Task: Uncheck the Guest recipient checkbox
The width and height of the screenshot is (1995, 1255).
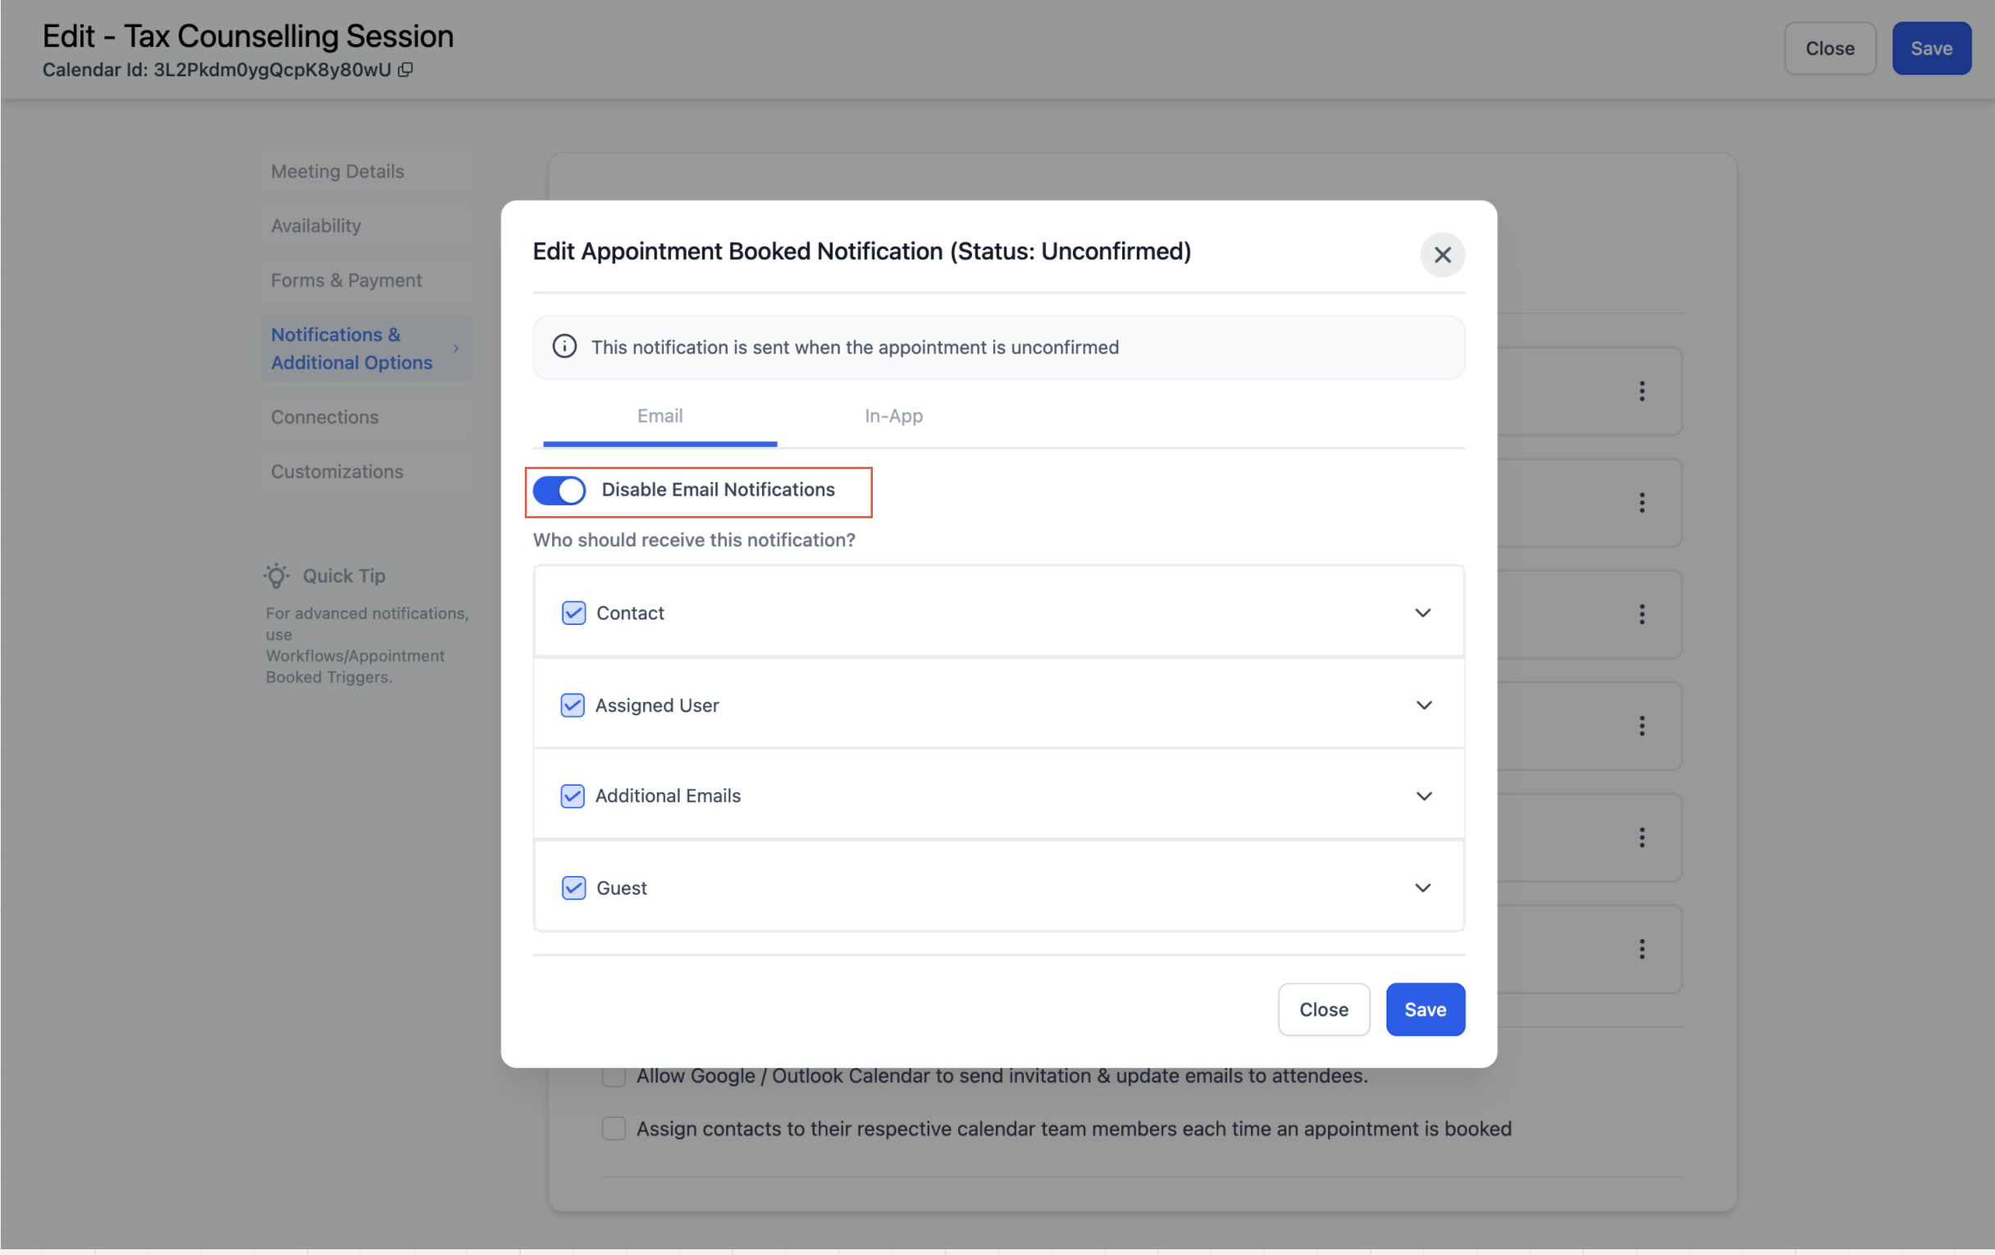Action: [573, 888]
